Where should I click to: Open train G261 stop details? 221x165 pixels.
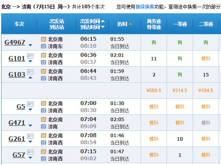[17, 139]
